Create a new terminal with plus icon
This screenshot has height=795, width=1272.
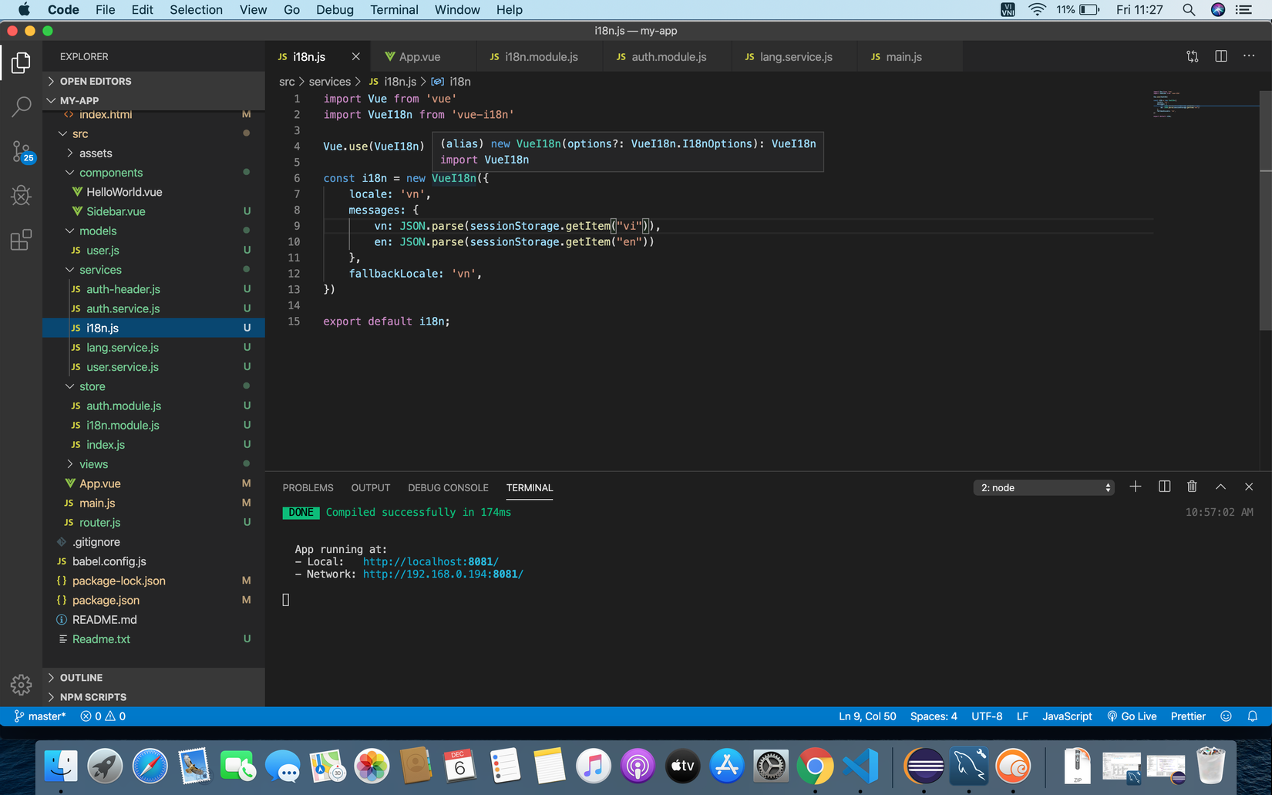(x=1135, y=487)
